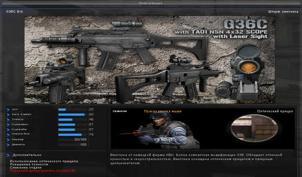Click the arrow icon beside Отдача вбок
Viewport: 302px width, 177px height.
(x=8, y=130)
